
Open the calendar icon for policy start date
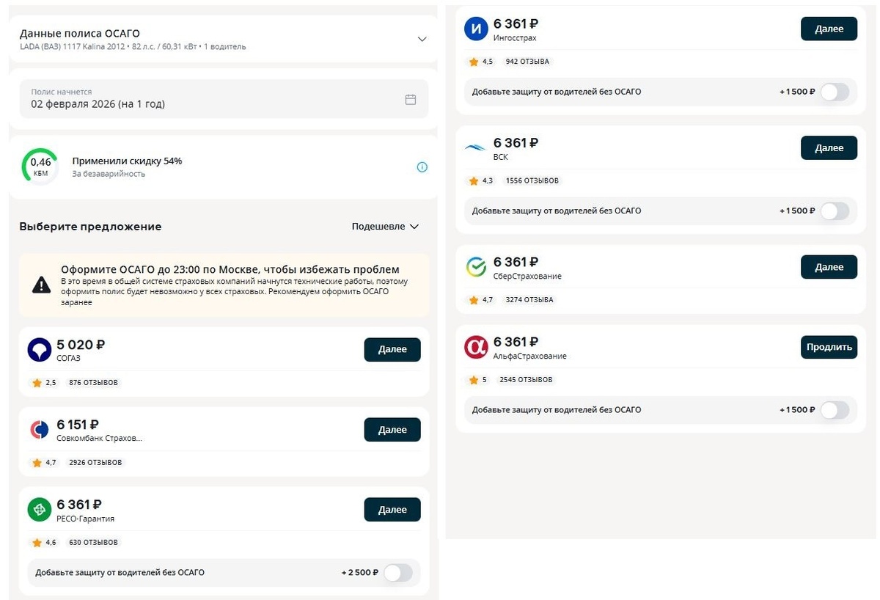pyautogui.click(x=411, y=99)
